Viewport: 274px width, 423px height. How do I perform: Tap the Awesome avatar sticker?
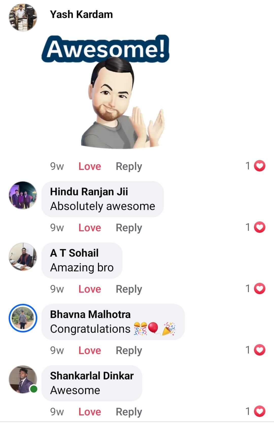105,92
